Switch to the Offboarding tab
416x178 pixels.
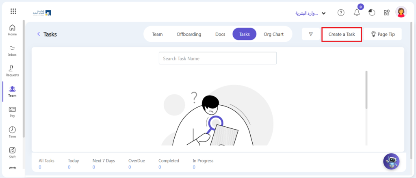click(189, 34)
